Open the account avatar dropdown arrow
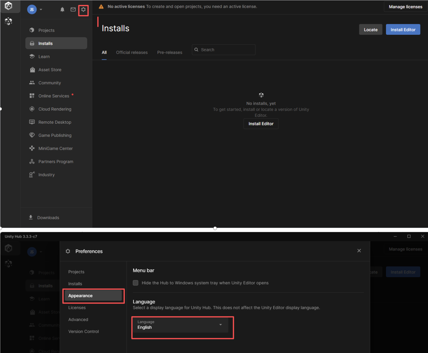 [41, 10]
